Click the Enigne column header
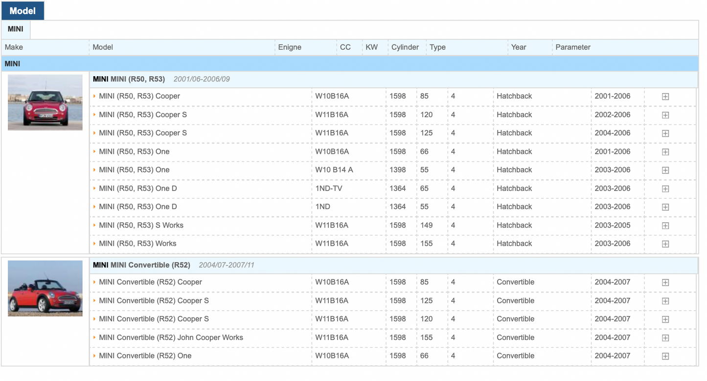The image size is (707, 381). pyautogui.click(x=290, y=47)
